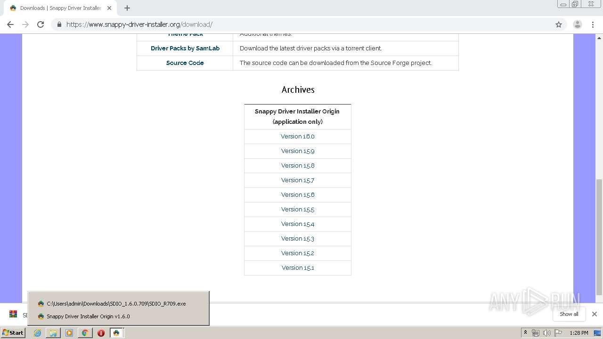Screen dimensions: 603x339
Task: Open the Windows Start menu
Action: click(13, 332)
